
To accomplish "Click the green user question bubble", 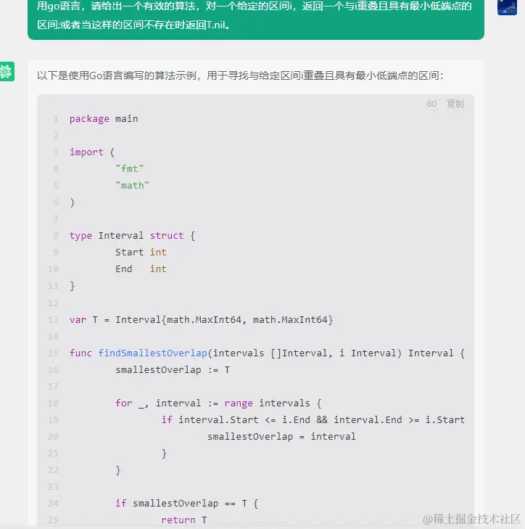I will point(256,19).
